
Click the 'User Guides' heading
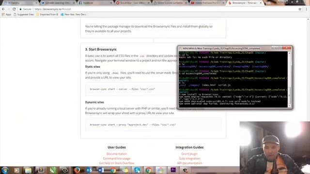[x=117, y=147]
